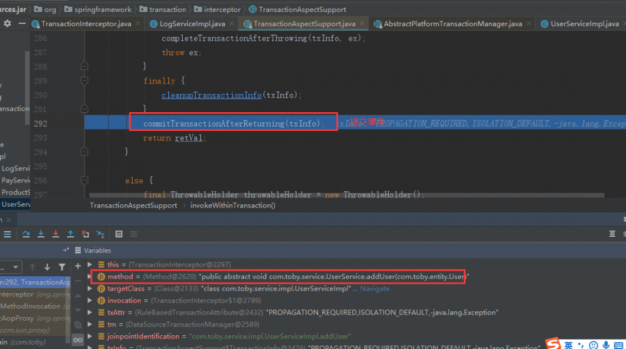Click the project panel settings gear icon
This screenshot has width=626, height=349.
pos(7,24)
